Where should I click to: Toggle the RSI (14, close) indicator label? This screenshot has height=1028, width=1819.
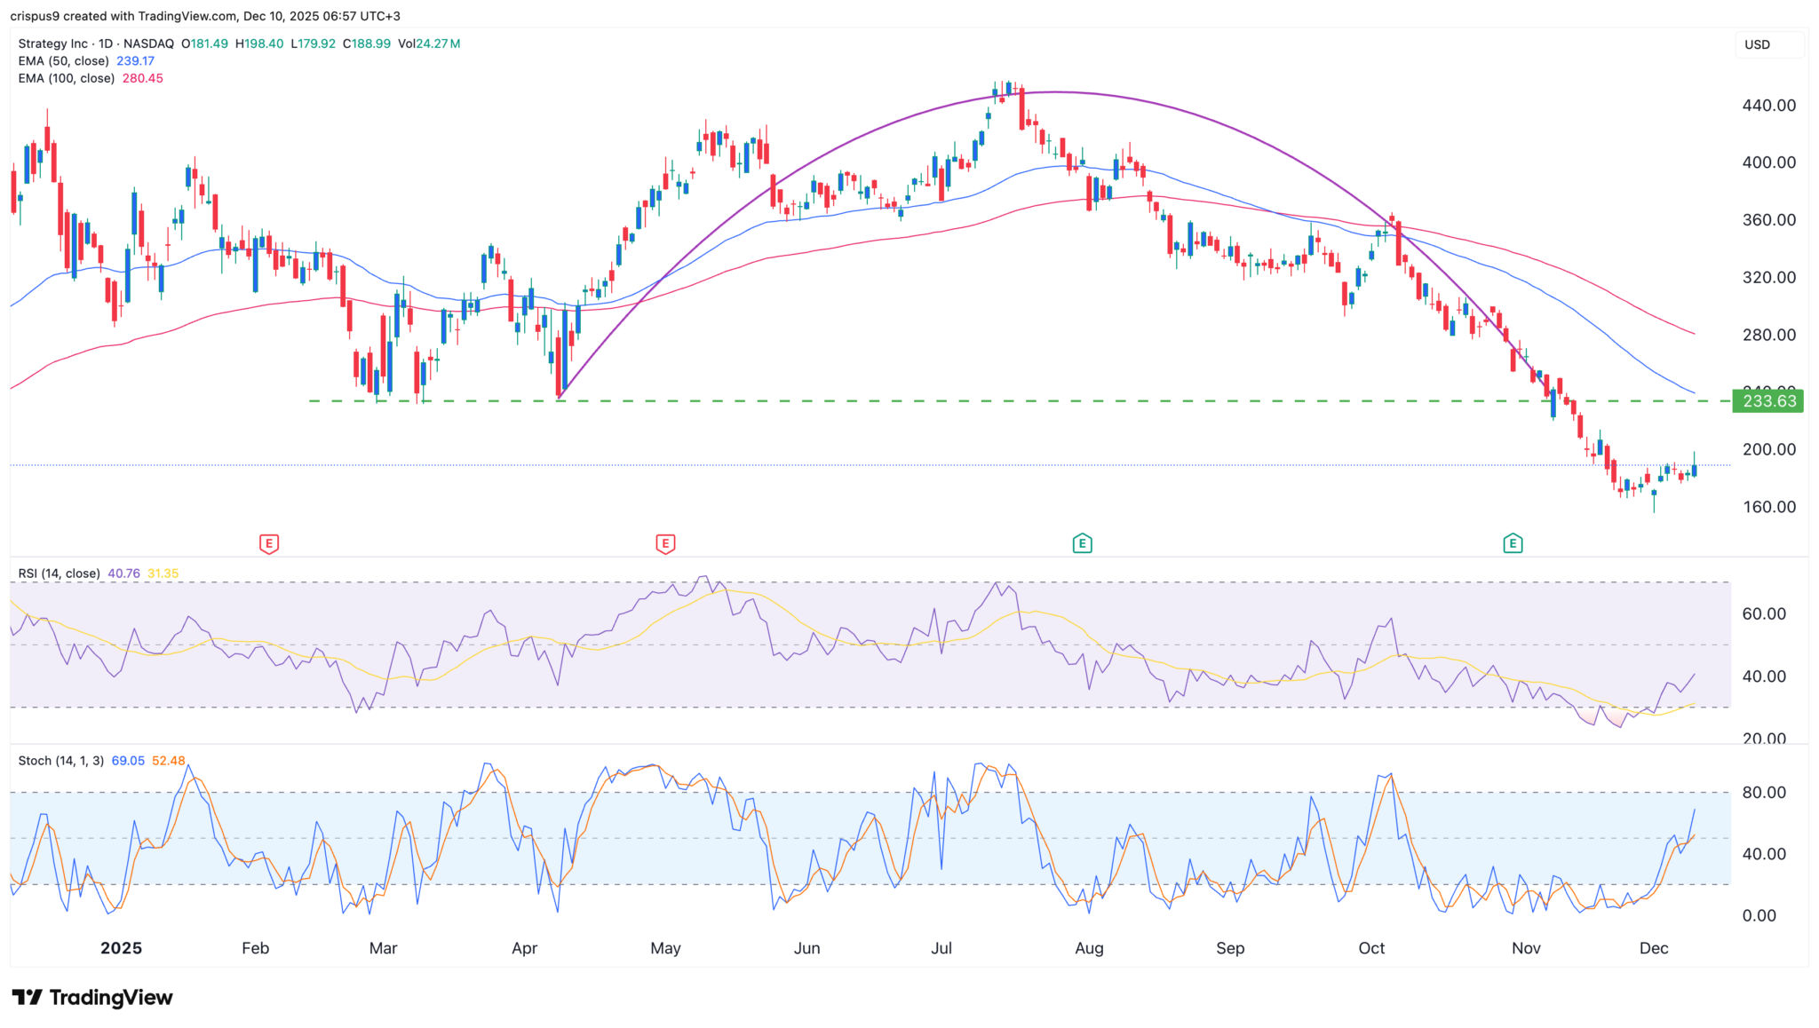pos(59,573)
